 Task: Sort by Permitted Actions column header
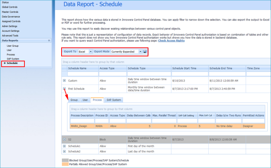click(254, 115)
